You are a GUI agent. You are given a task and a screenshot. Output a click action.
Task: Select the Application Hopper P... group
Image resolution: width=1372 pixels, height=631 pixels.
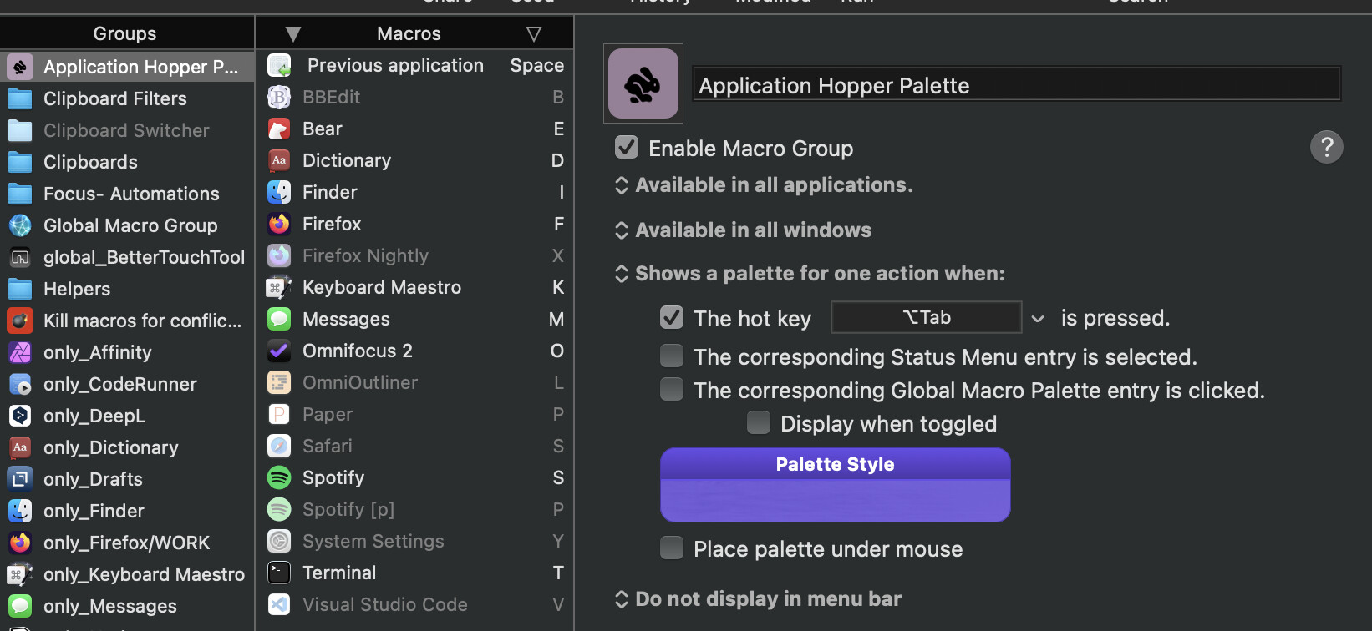click(127, 67)
